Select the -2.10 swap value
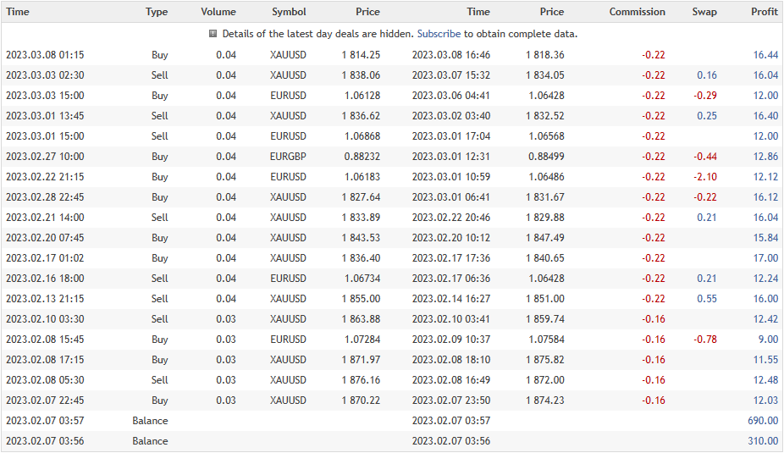 coord(705,177)
